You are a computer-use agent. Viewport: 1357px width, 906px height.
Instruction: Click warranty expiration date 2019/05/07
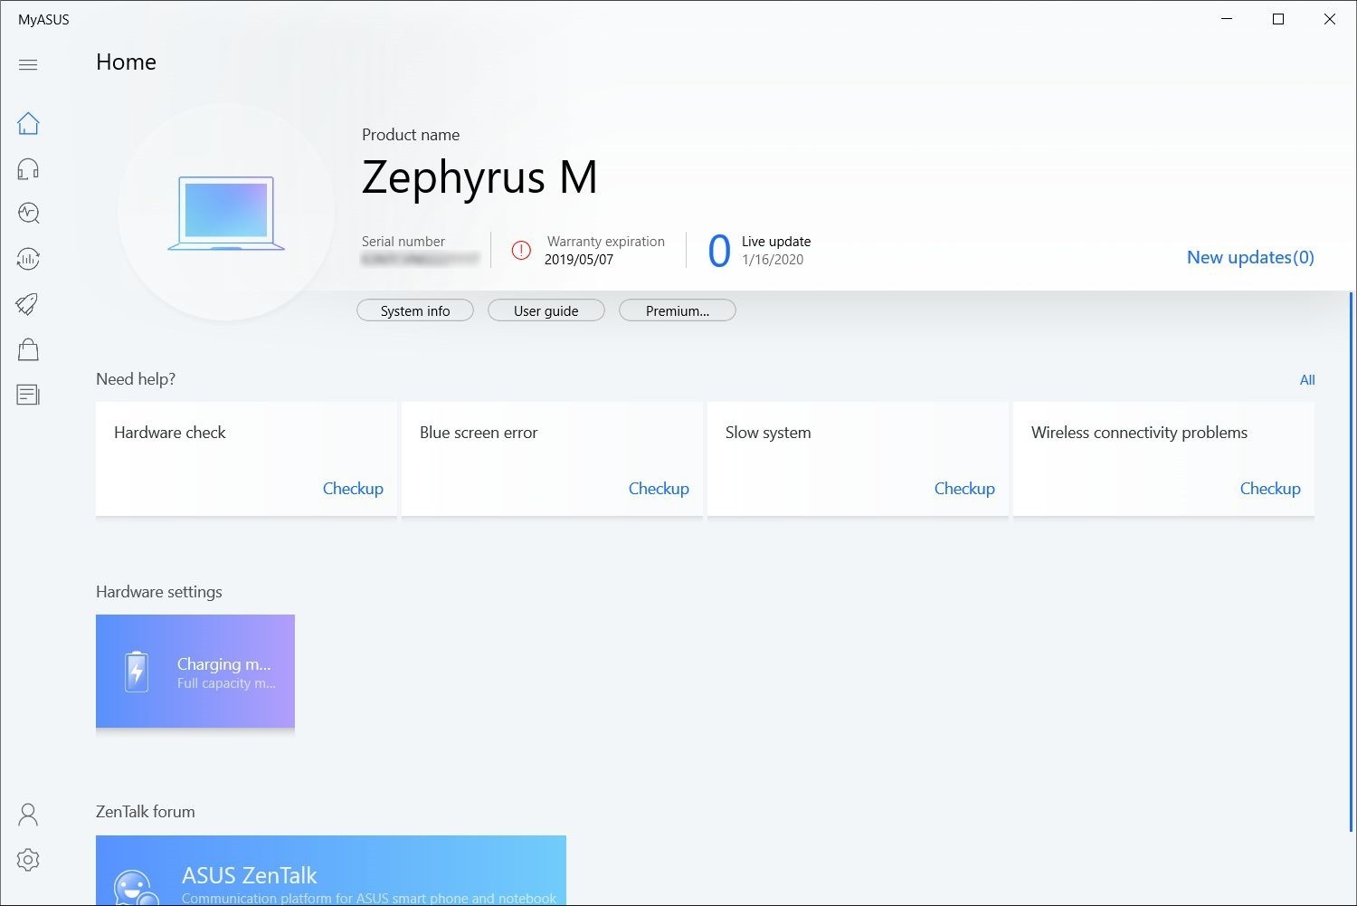[579, 260]
